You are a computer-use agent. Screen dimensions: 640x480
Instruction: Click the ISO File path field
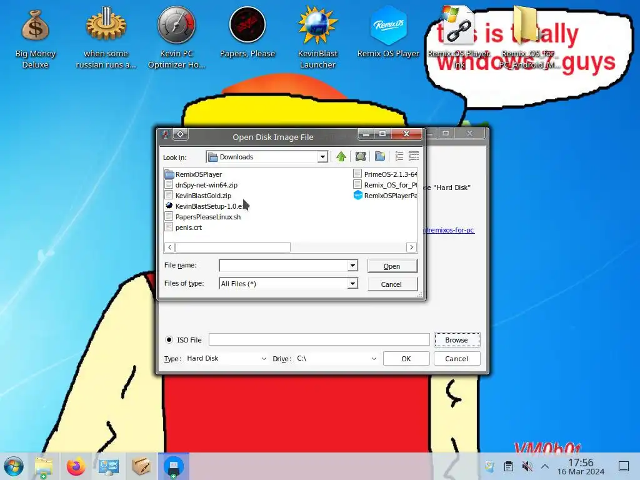pos(319,339)
